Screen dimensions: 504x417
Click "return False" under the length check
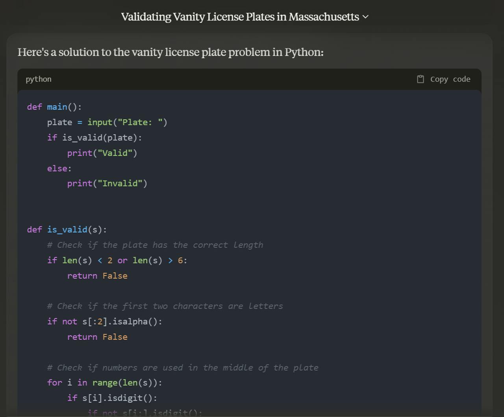point(97,276)
